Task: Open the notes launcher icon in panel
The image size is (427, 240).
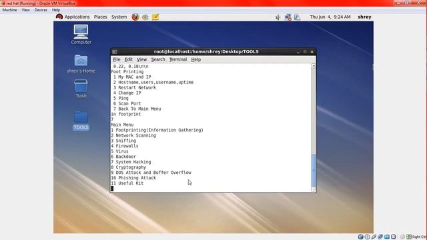Action: pyautogui.click(x=155, y=17)
